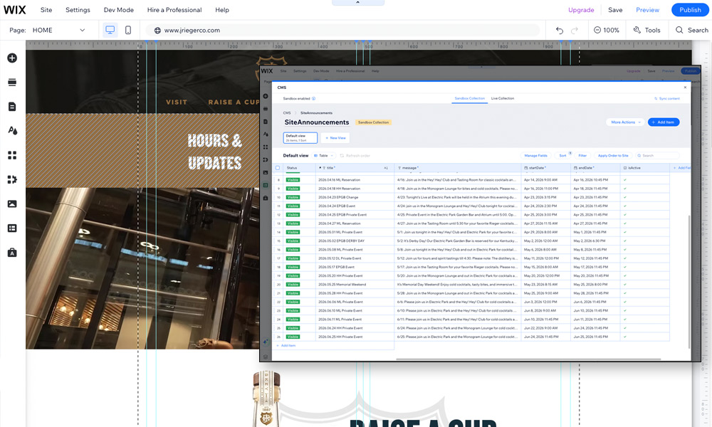Screen dimensions: 712x427
Task: Open the 100% zoom control
Action: pos(606,31)
